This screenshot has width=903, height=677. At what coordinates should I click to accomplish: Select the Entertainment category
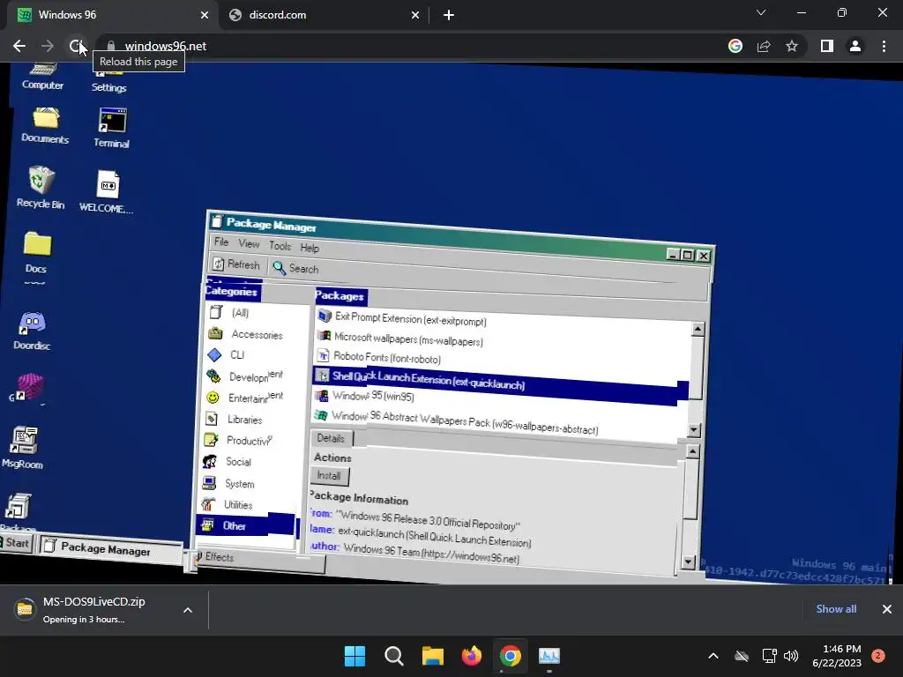tap(254, 398)
